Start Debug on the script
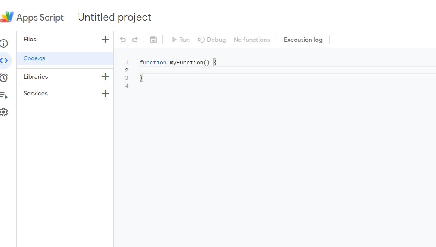This screenshot has width=436, height=247. [x=212, y=40]
